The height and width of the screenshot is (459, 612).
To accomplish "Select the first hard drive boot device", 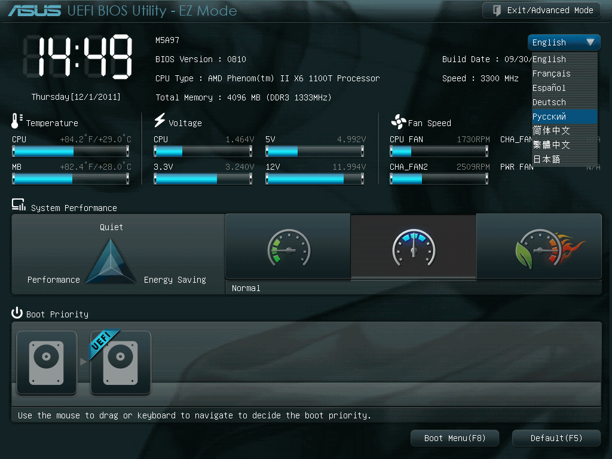I will [x=47, y=363].
